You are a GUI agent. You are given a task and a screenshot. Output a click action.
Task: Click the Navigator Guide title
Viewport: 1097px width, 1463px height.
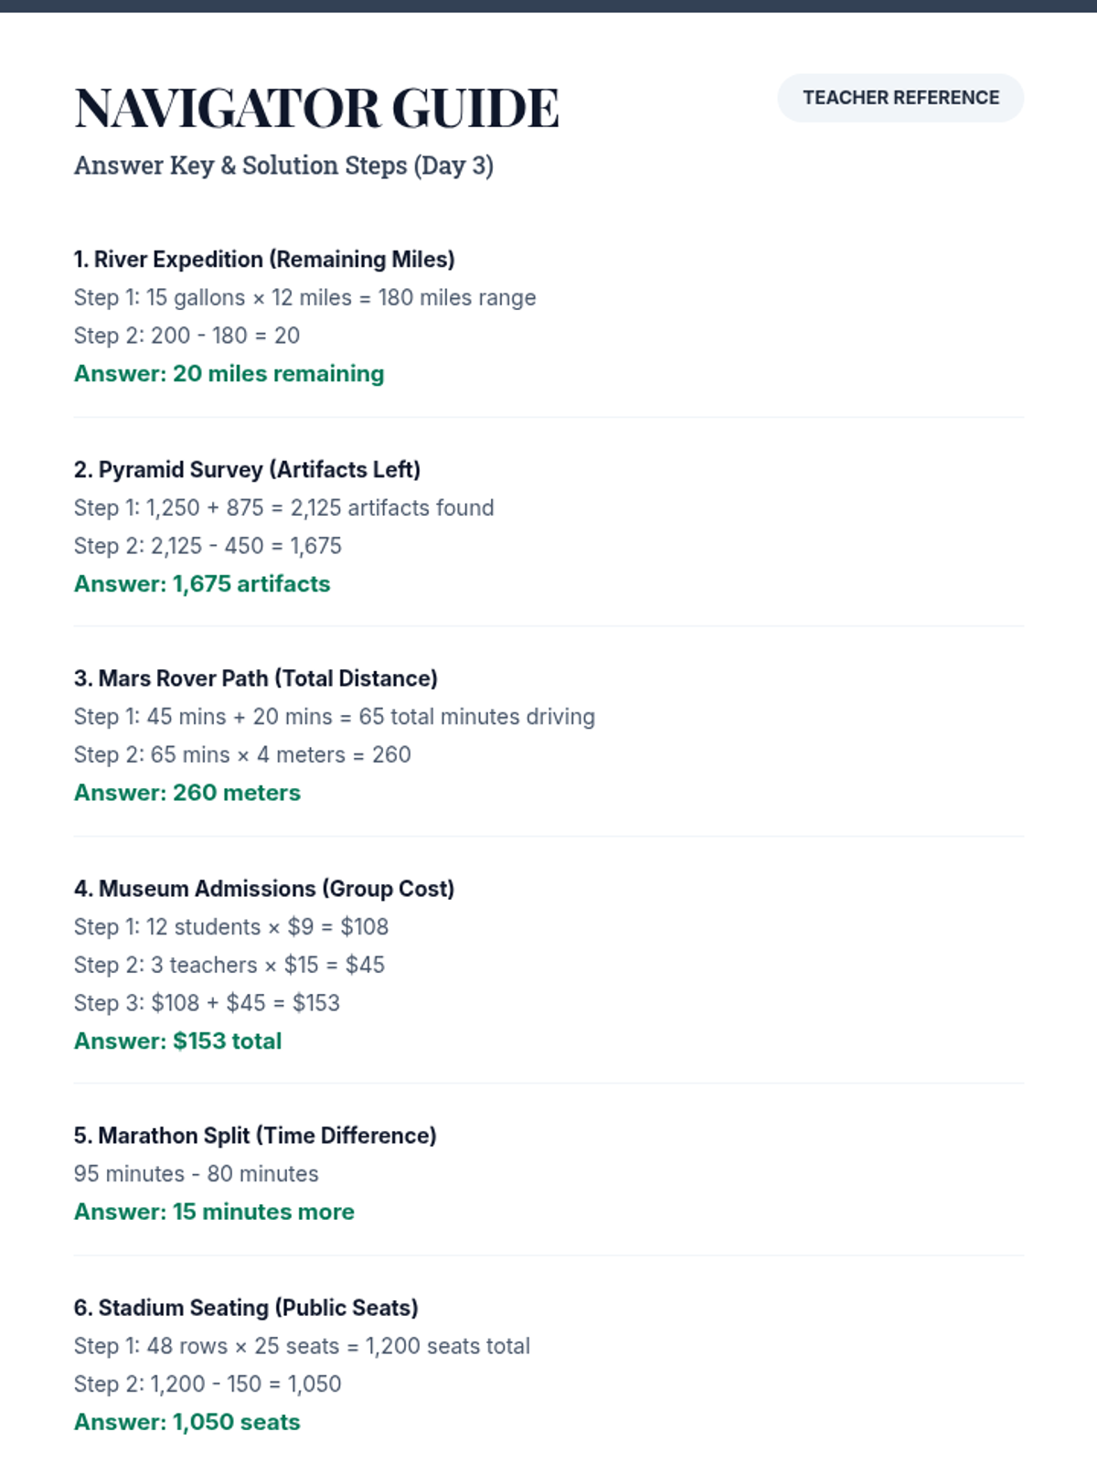click(316, 108)
